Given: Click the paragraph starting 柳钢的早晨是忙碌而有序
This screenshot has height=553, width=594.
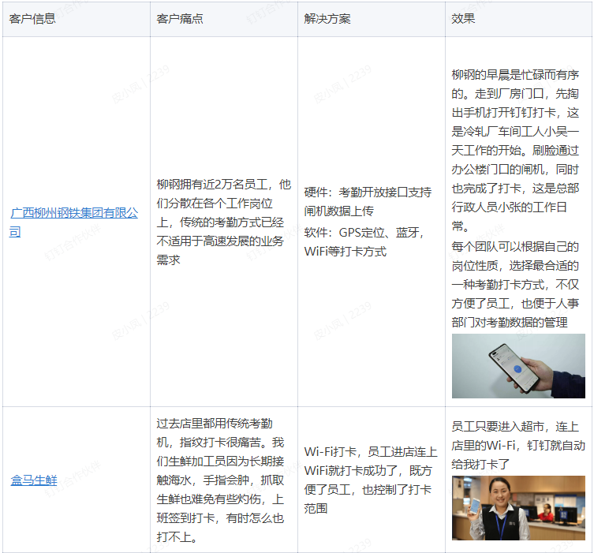Looking at the screenshot, I should click(515, 151).
